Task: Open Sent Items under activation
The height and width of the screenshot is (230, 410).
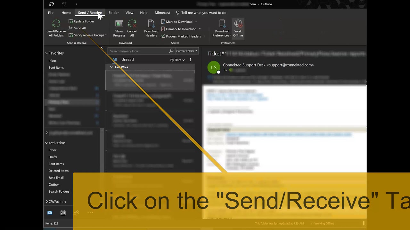Action: coord(56,164)
